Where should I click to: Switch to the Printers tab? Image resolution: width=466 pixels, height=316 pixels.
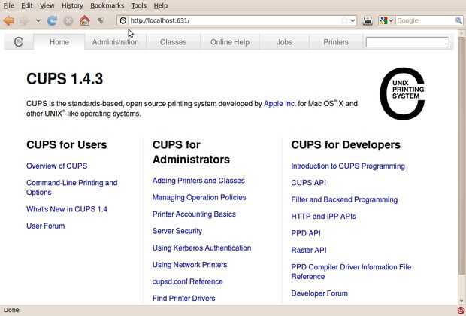click(x=336, y=42)
